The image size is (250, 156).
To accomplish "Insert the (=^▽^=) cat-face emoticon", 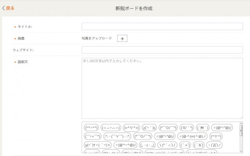I will click(131, 127).
